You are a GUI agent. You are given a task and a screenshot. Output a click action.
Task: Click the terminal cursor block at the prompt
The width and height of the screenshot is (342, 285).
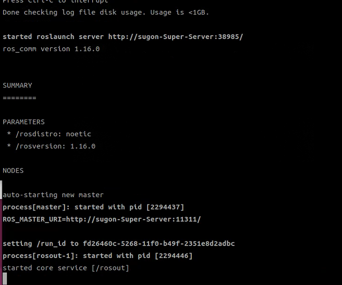click(5, 279)
